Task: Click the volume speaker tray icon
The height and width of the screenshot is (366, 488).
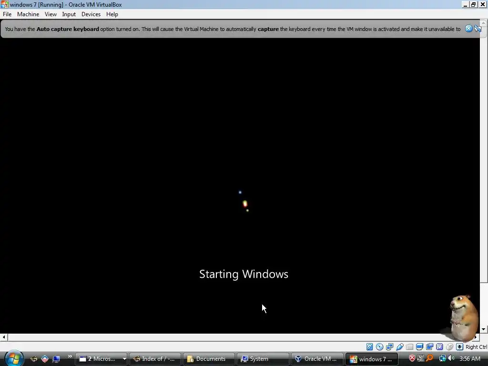Action: (x=451, y=358)
